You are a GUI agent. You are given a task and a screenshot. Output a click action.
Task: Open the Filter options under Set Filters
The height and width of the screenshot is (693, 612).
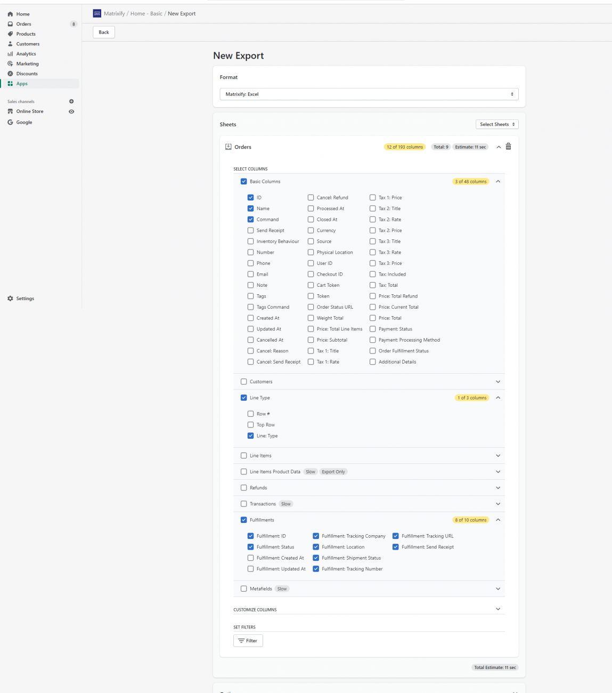[x=248, y=640]
